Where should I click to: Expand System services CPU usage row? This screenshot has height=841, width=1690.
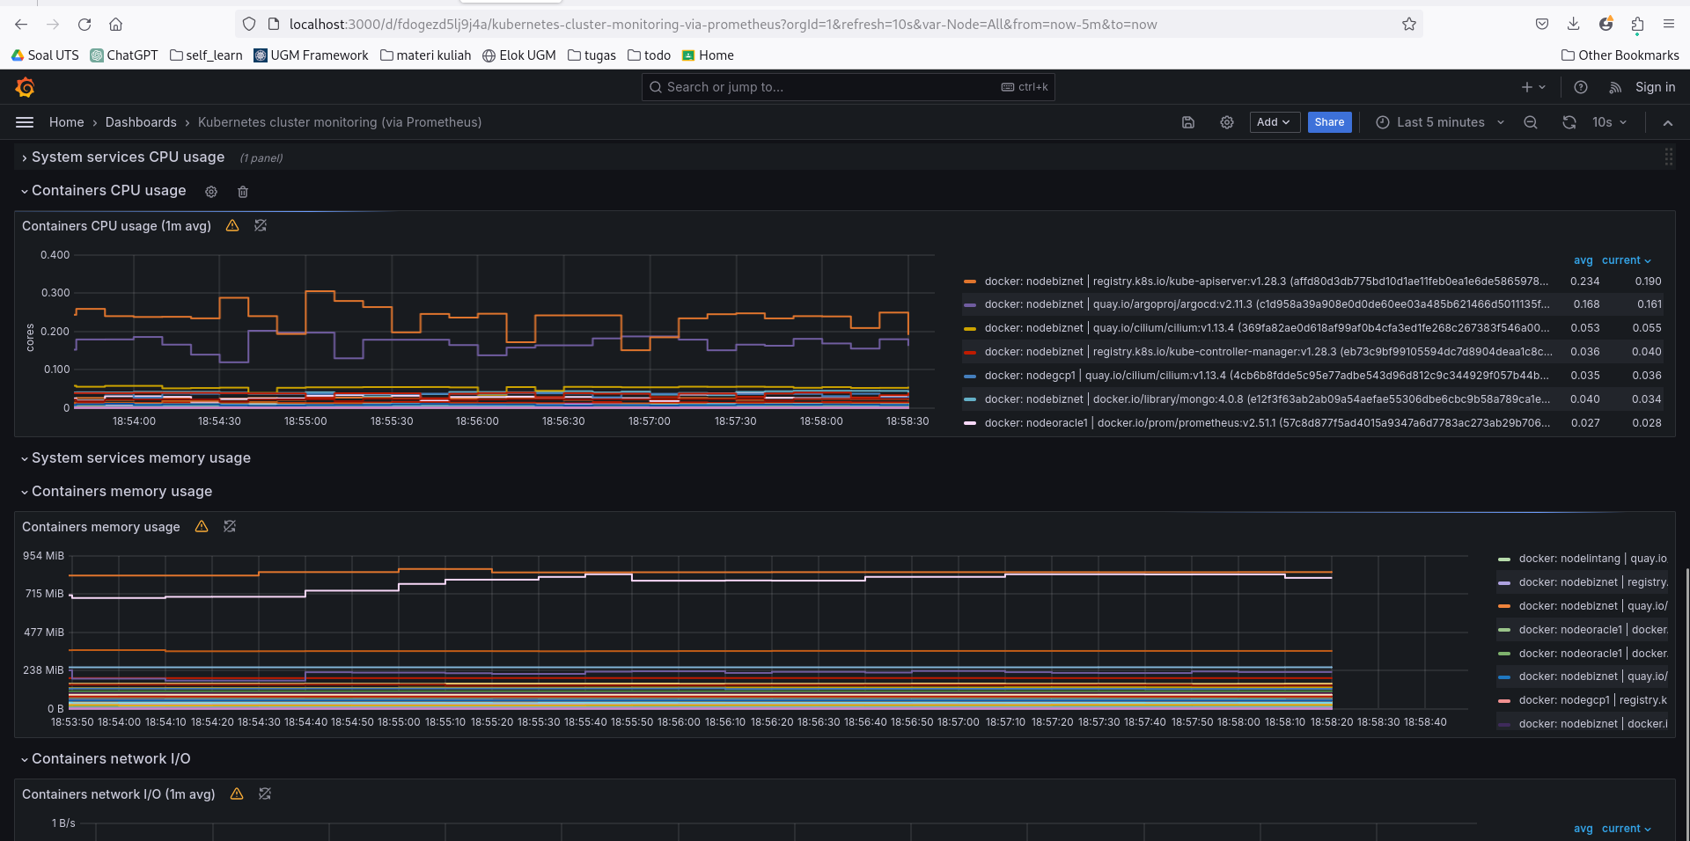coord(128,157)
